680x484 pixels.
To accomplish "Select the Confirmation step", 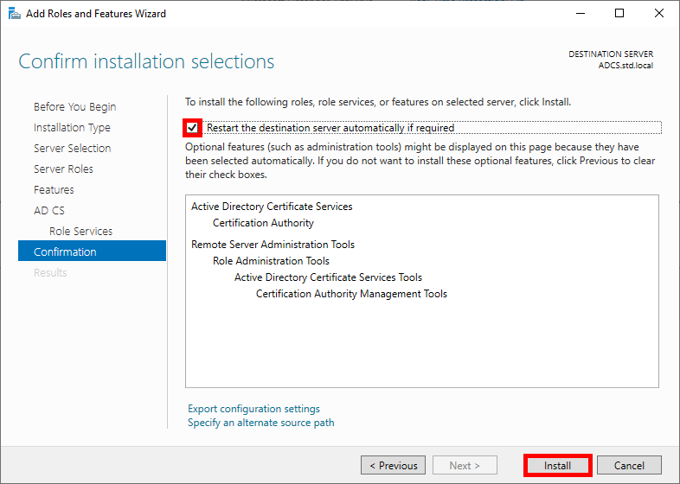I will click(x=65, y=252).
